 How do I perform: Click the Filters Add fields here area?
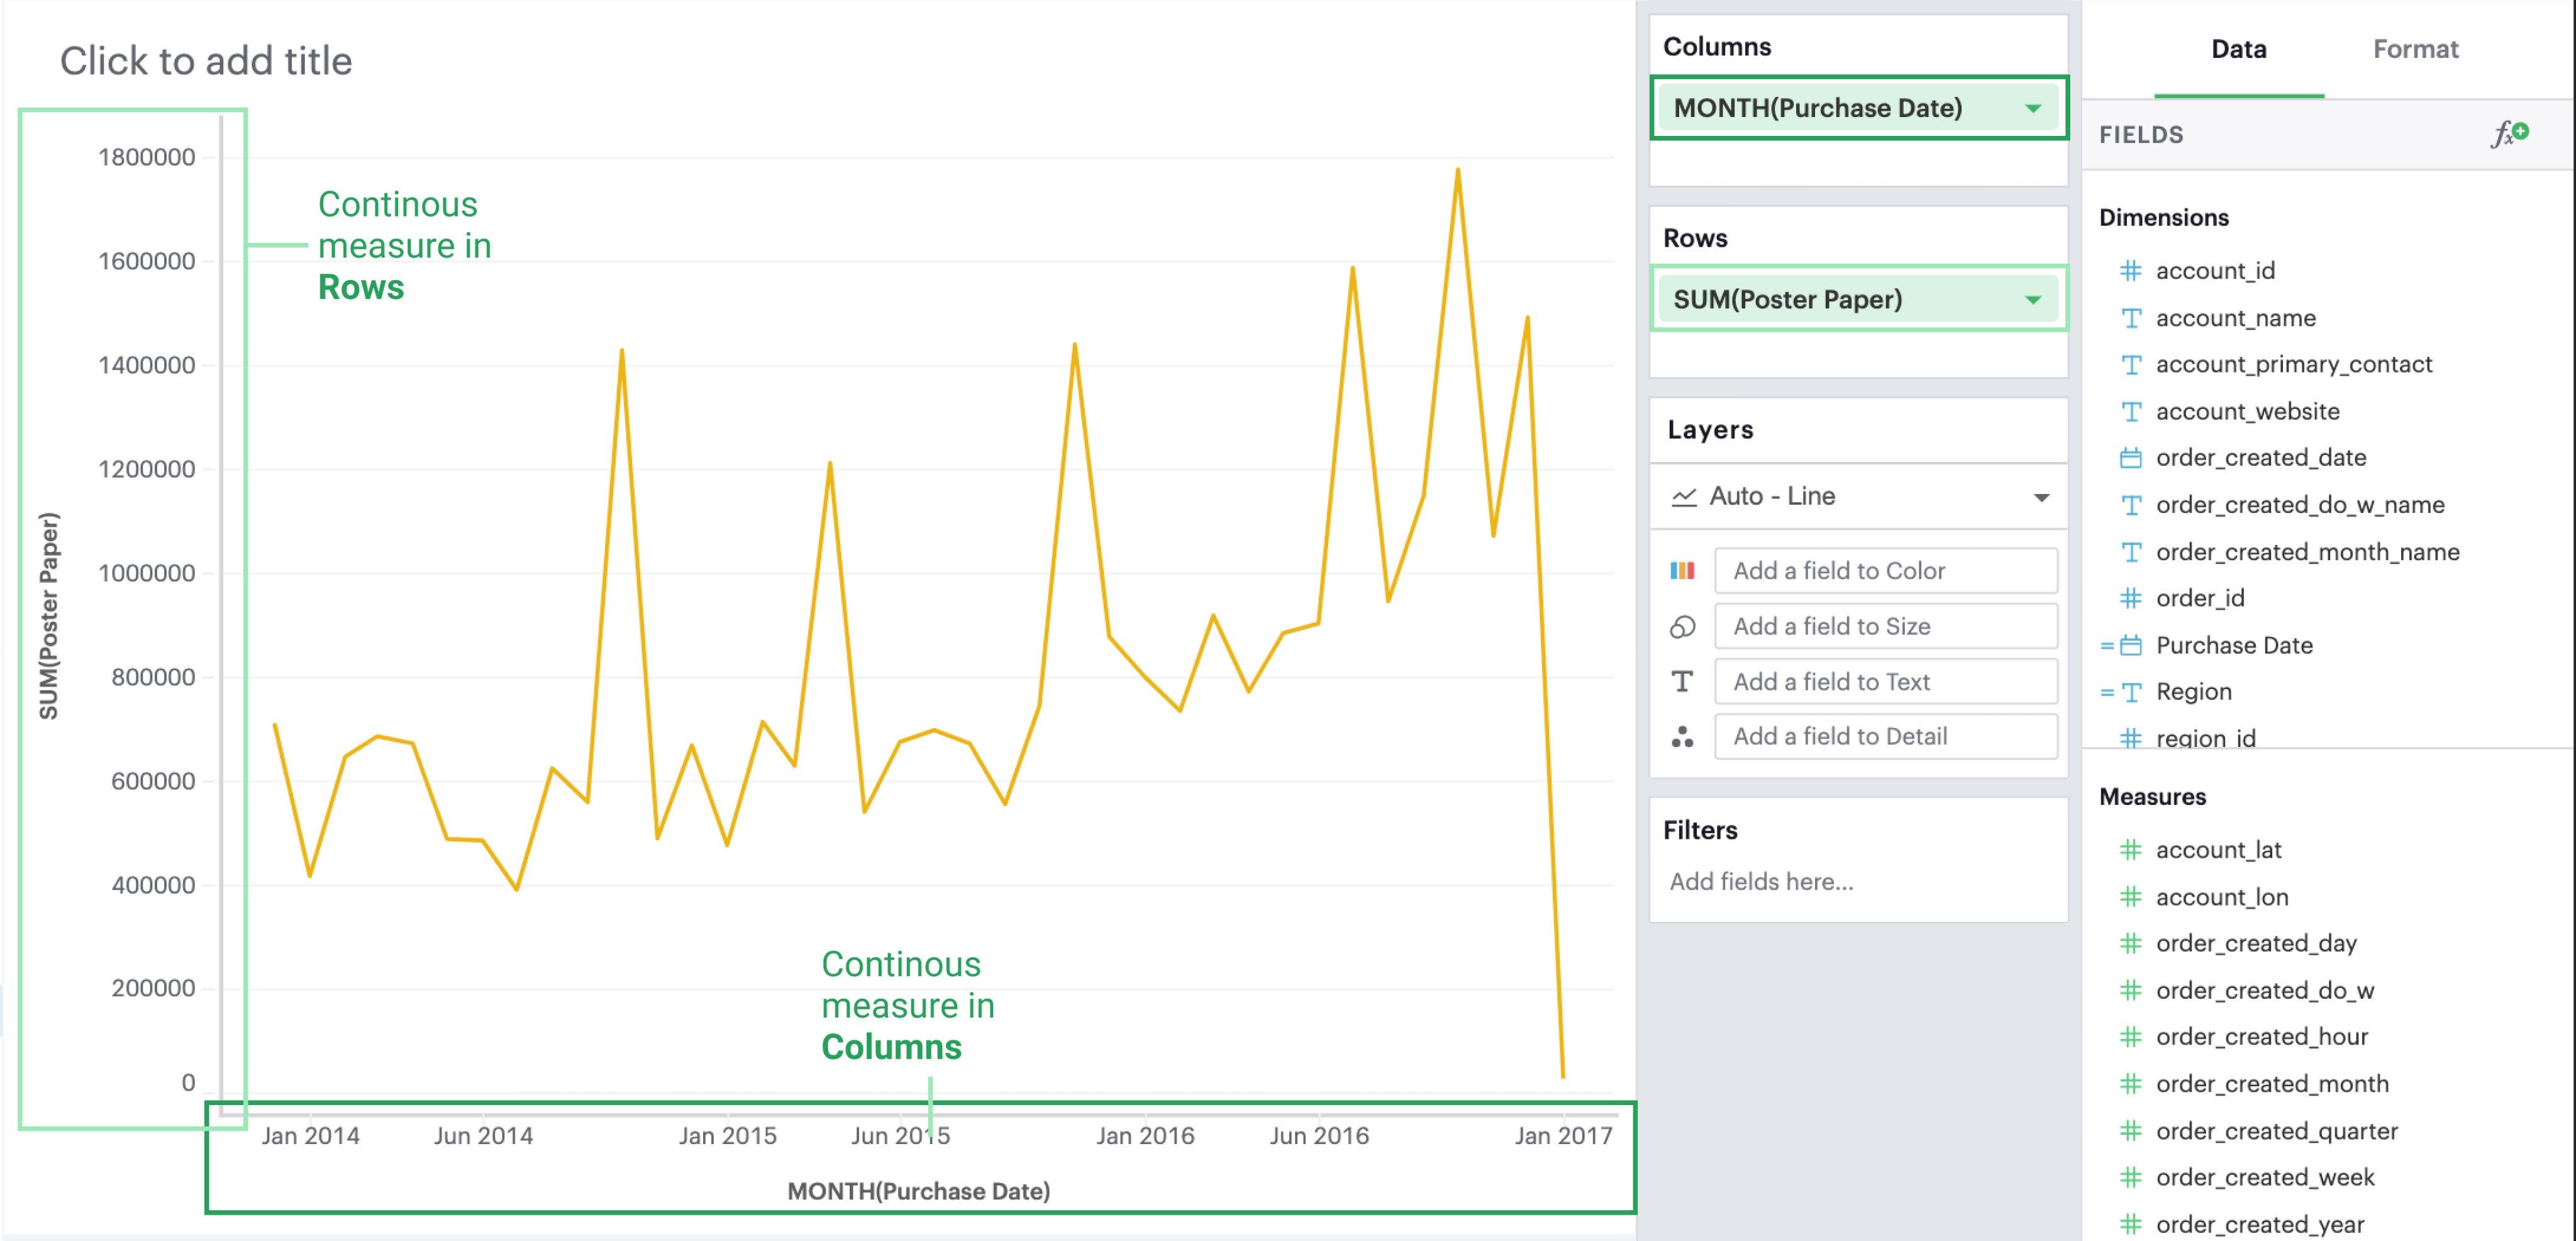(1761, 882)
